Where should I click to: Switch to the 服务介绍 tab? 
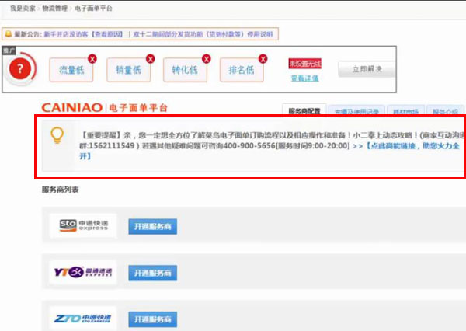click(x=445, y=110)
